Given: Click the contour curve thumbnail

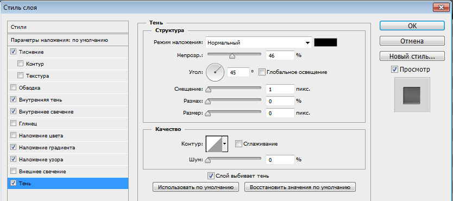Looking at the screenshot, I should [214, 143].
